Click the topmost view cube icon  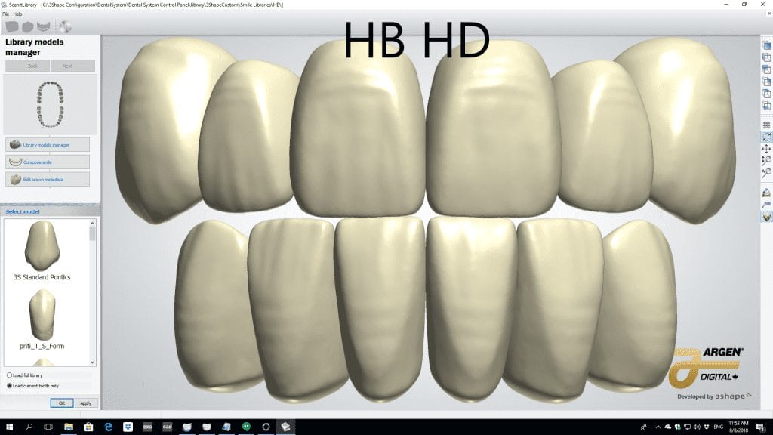[766, 45]
